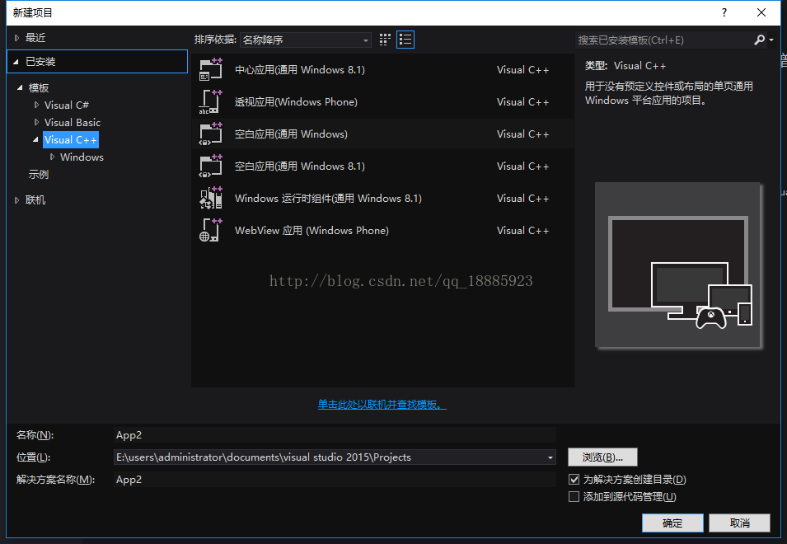The image size is (787, 544).
Task: Switch to small icons view
Action: click(385, 40)
